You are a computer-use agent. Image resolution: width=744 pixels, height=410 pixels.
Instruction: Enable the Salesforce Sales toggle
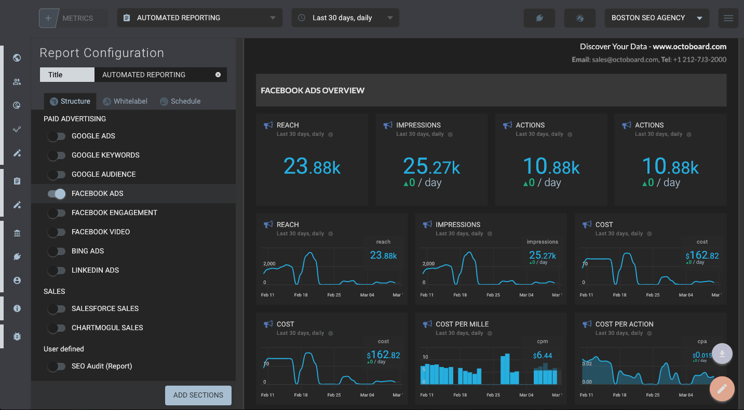(57, 309)
